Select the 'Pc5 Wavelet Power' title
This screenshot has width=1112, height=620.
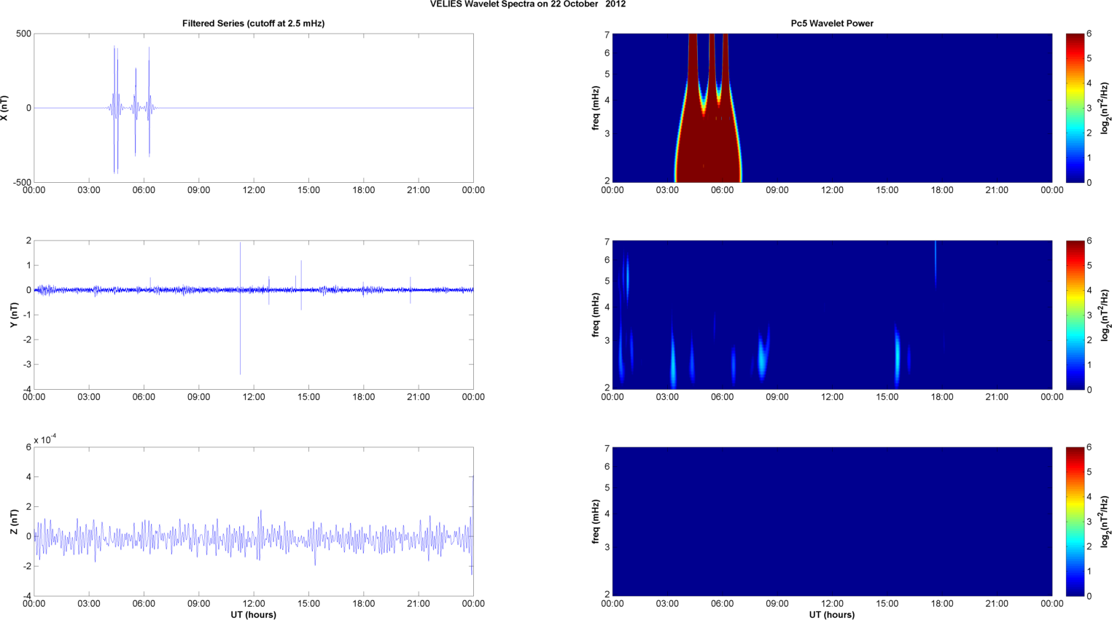point(832,23)
